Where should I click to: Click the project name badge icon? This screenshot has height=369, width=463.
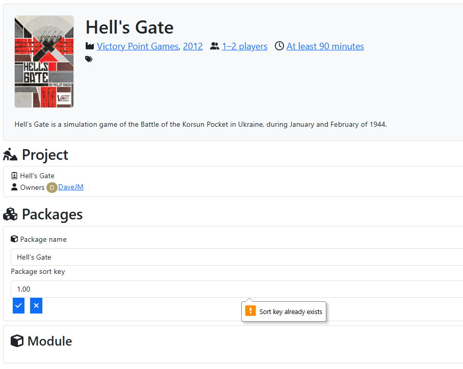coord(14,176)
